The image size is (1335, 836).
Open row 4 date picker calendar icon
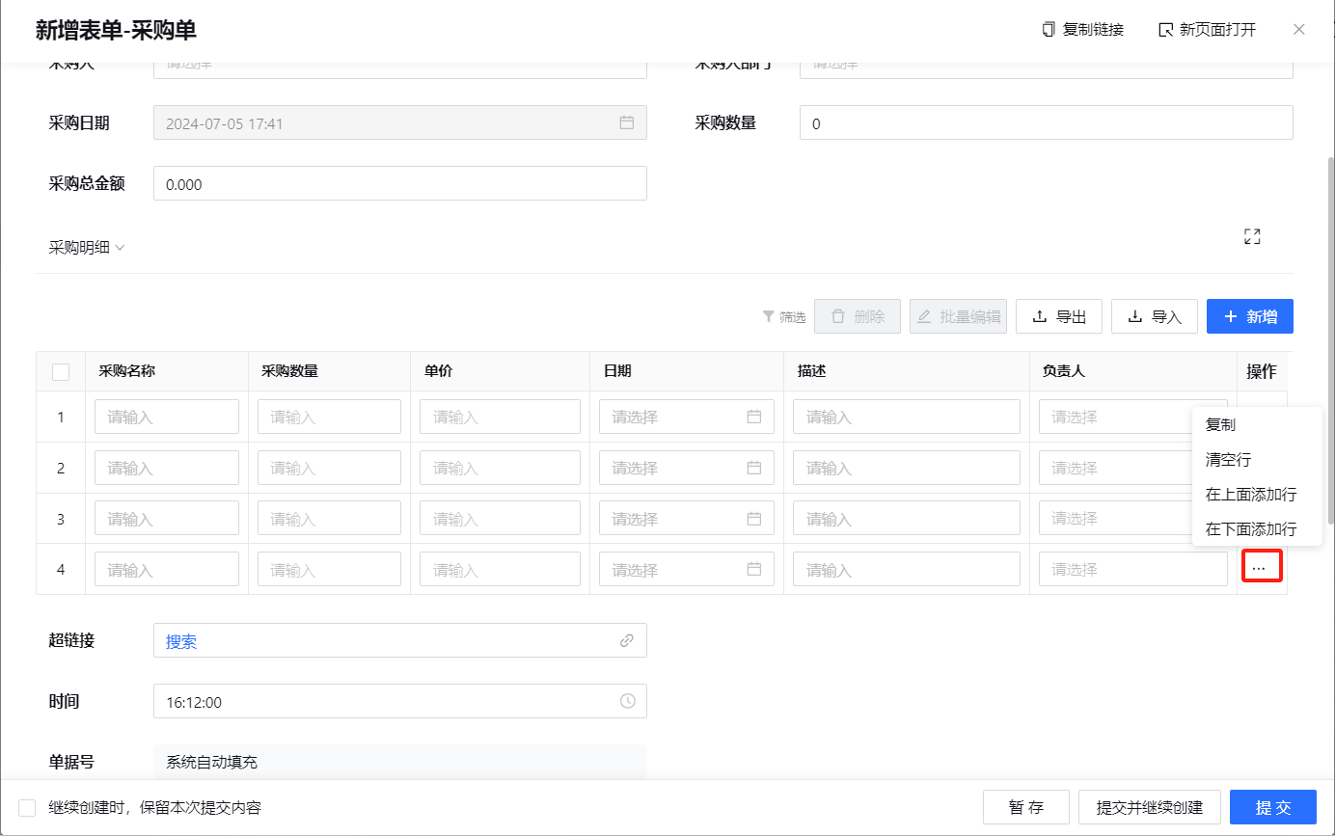754,569
